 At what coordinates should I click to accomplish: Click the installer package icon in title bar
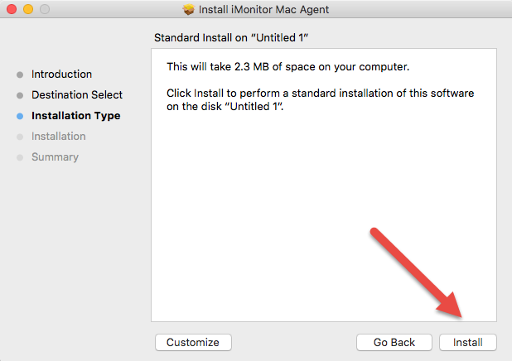coord(188,9)
